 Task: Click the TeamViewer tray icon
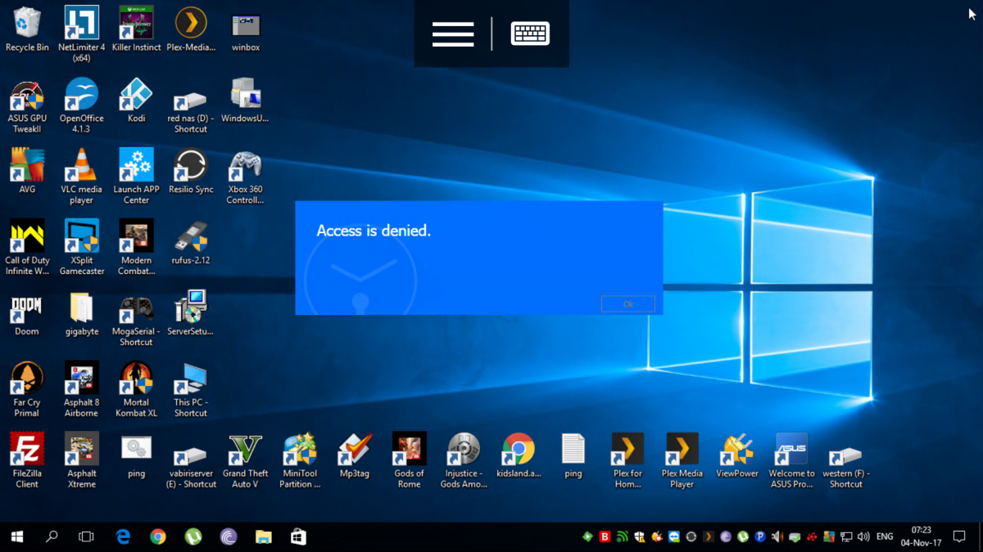point(674,537)
